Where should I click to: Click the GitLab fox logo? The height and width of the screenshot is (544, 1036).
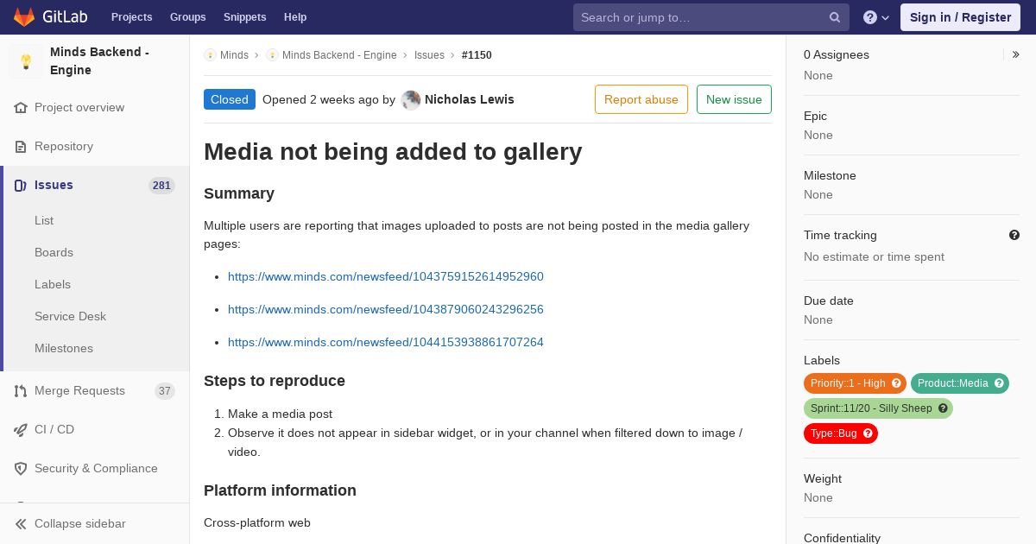24,16
